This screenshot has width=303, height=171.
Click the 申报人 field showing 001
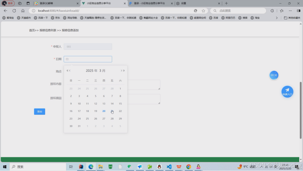tap(88, 47)
